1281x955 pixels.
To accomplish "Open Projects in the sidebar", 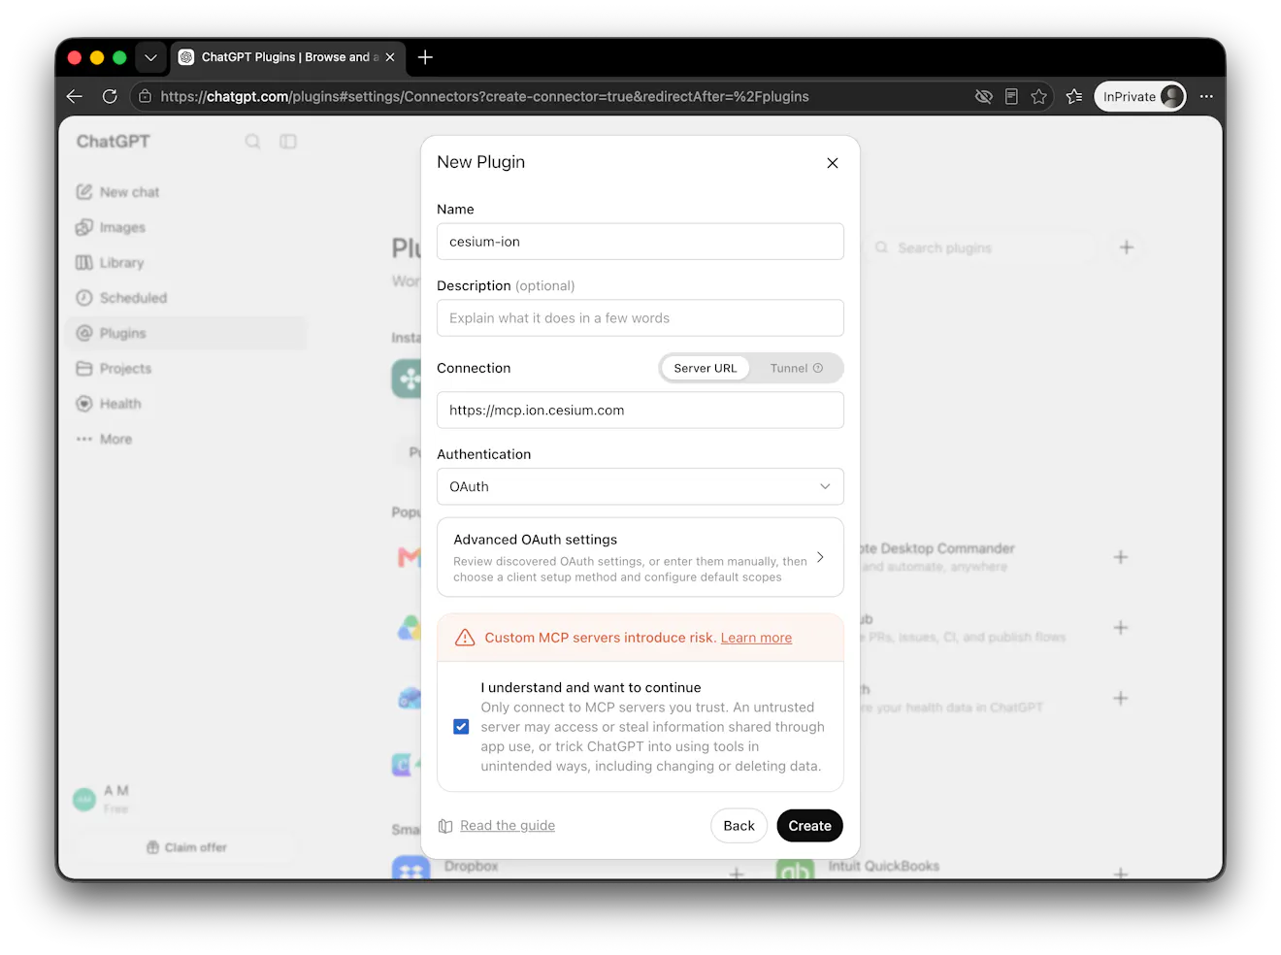I will click(186, 369).
